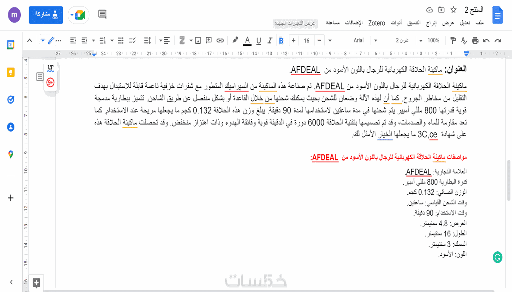Image resolution: width=512 pixels, height=292 pixels.
Task: Click the decrease indent icon
Action: coord(73,40)
